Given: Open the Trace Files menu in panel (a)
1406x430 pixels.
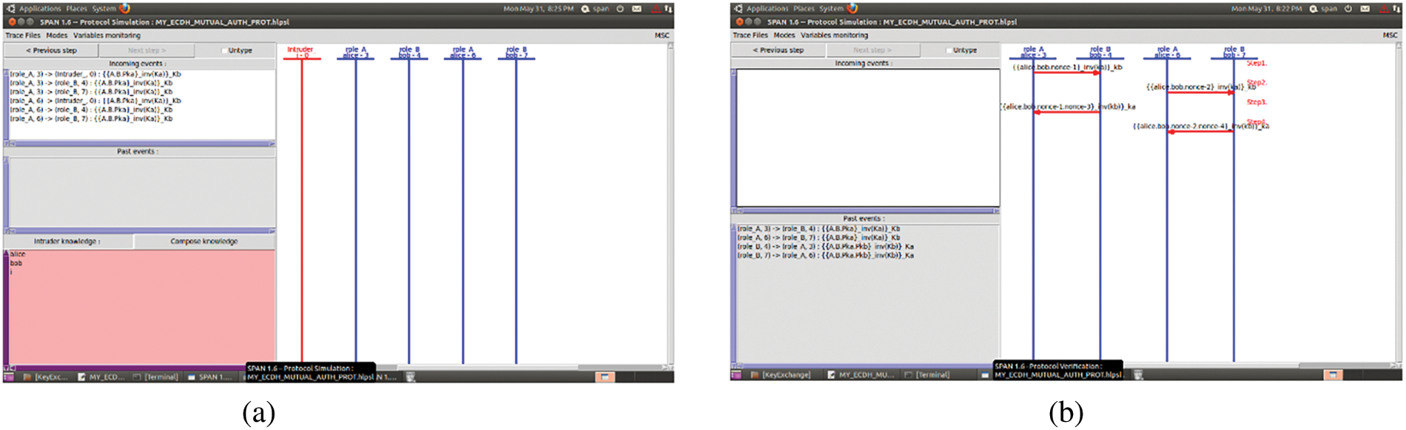Looking at the screenshot, I should point(23,36).
